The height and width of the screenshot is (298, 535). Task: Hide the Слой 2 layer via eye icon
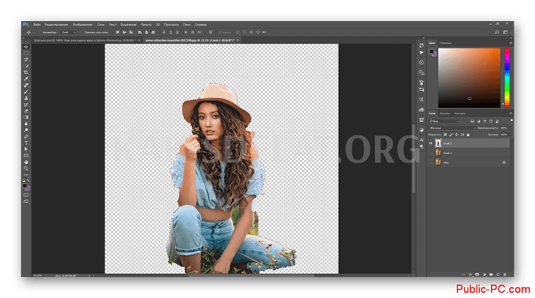(x=430, y=144)
